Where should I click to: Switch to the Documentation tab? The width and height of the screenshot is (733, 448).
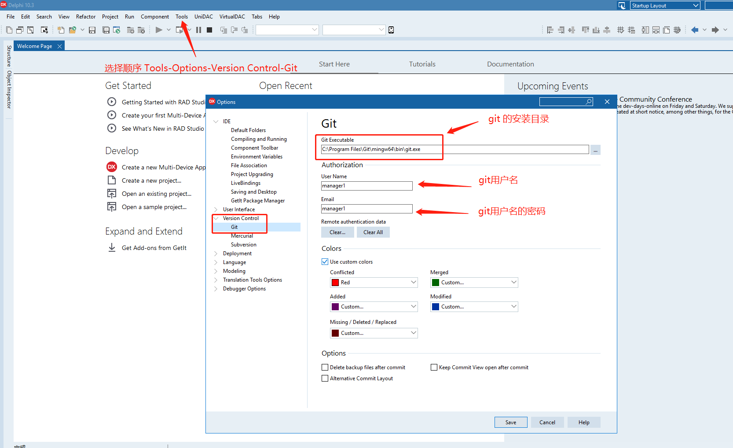click(510, 64)
